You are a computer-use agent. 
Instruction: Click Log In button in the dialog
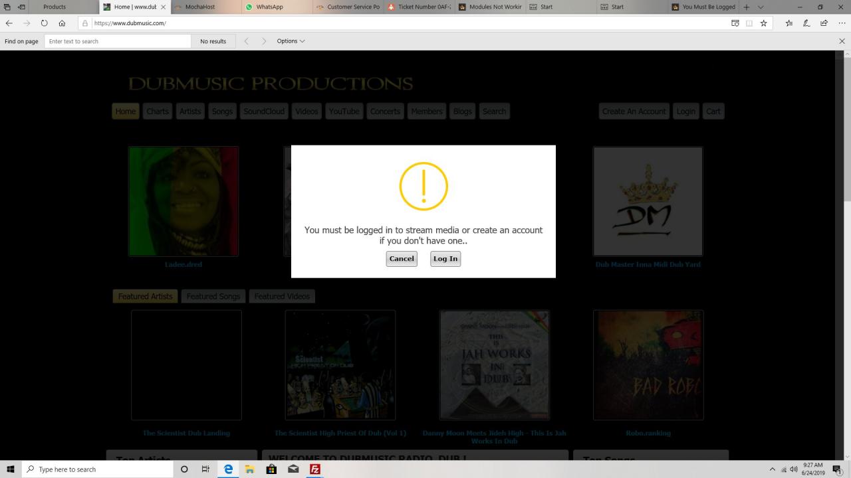point(445,259)
